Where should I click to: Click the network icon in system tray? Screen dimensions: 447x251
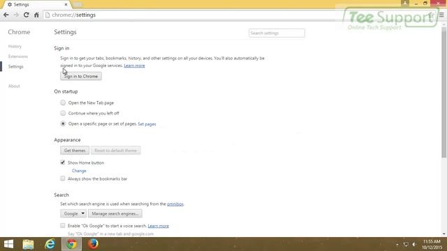pyautogui.click(x=406, y=245)
